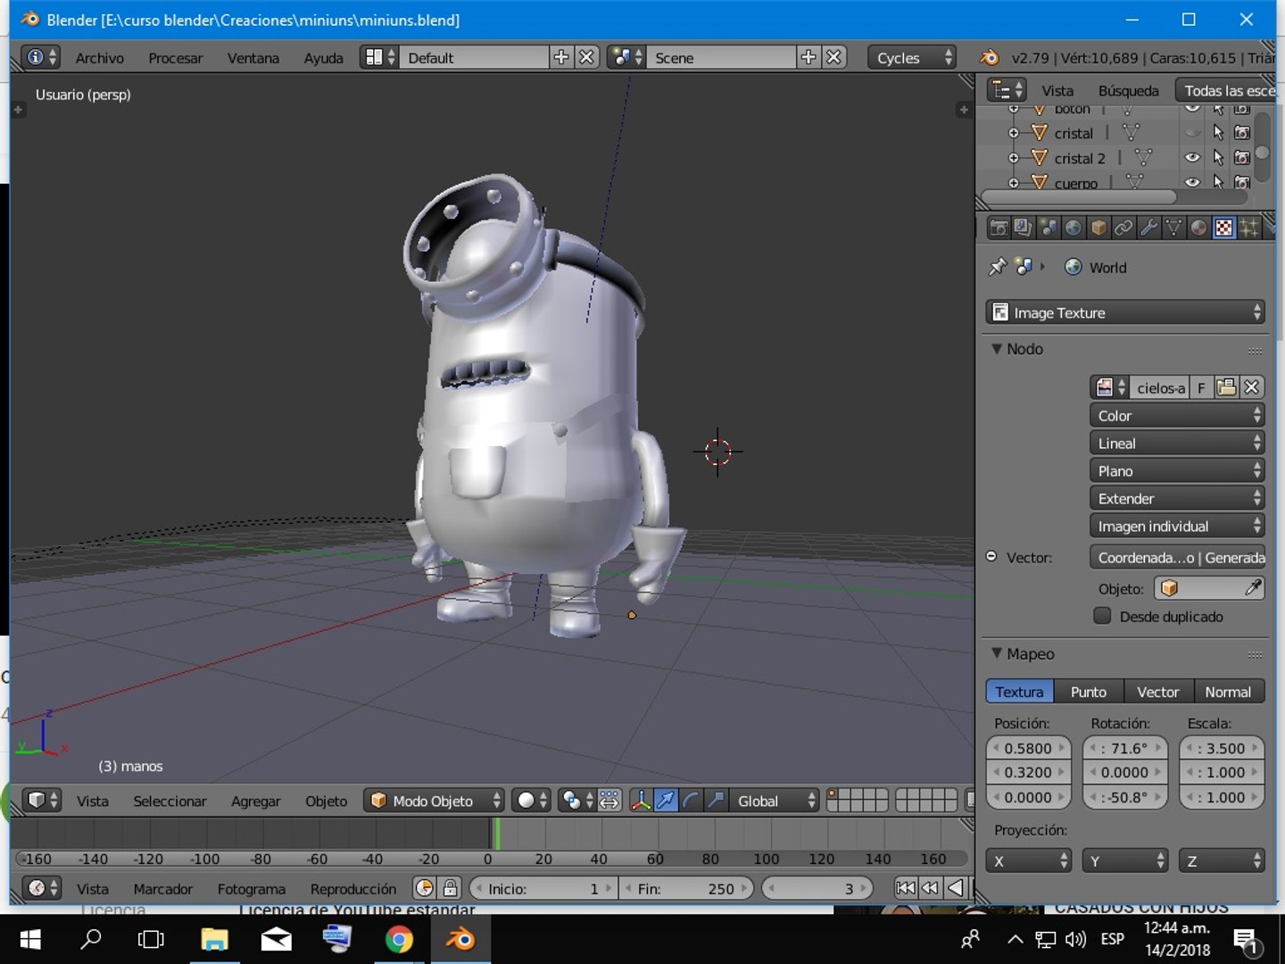Viewport: 1285px width, 964px height.
Task: Hide cristal 2 with eye icon
Action: click(x=1193, y=158)
